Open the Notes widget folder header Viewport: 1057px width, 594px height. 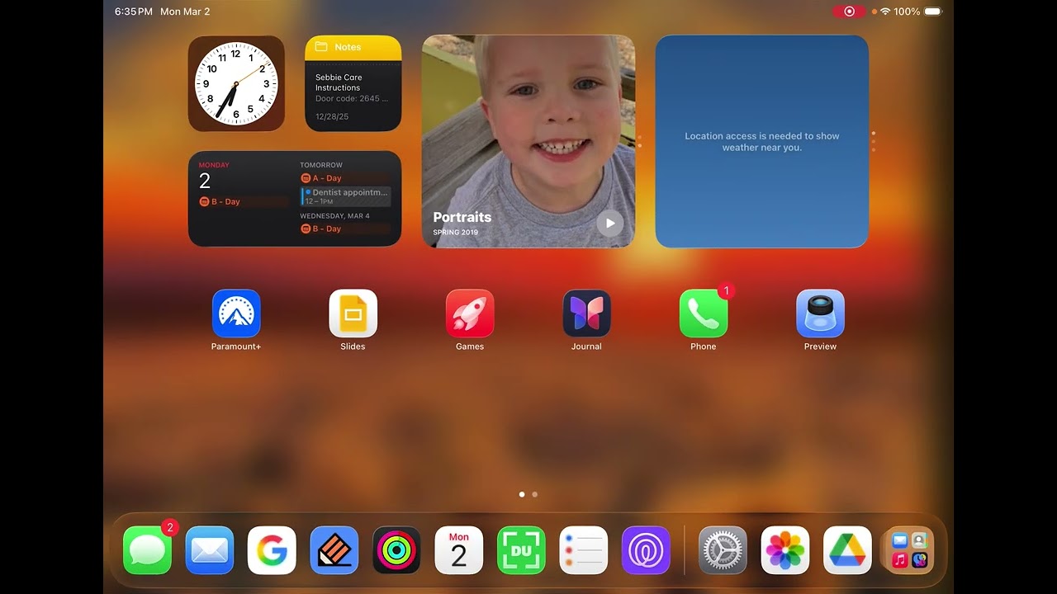pos(353,47)
